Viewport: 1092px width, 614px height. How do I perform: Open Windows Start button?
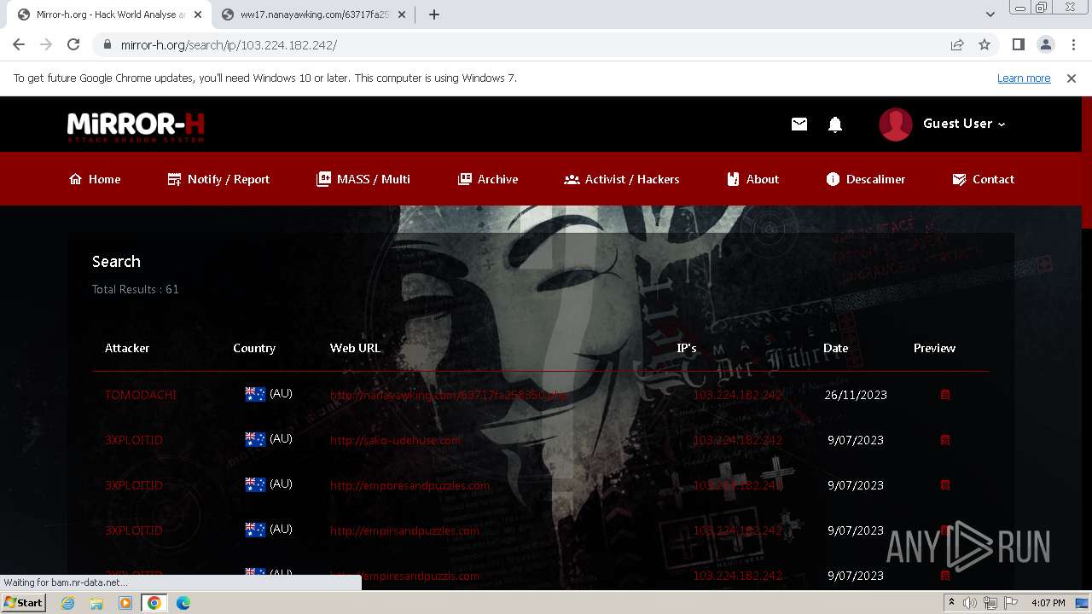23,603
